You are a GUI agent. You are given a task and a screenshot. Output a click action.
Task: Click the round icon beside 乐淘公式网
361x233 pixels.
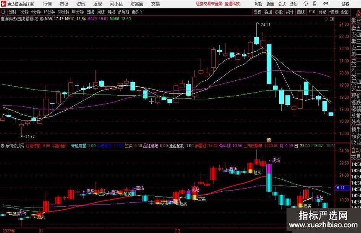(3, 146)
